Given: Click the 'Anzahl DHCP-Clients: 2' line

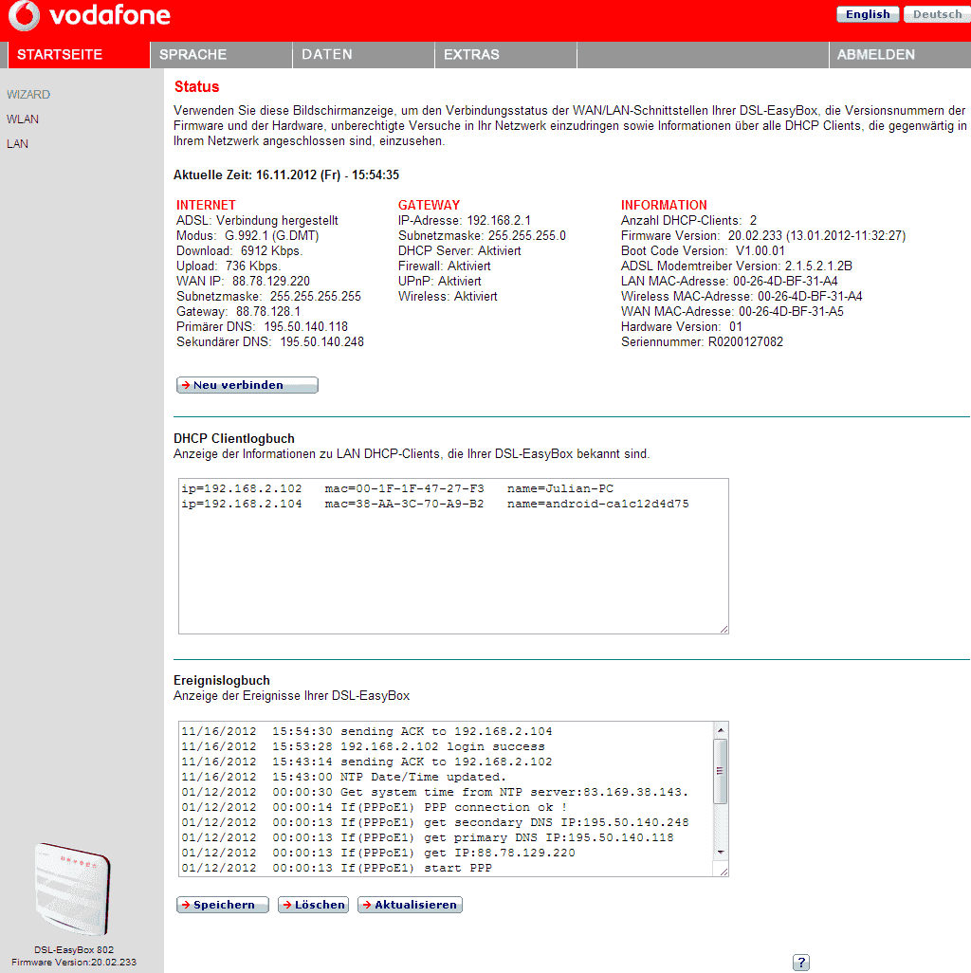Looking at the screenshot, I should pyautogui.click(x=688, y=220).
